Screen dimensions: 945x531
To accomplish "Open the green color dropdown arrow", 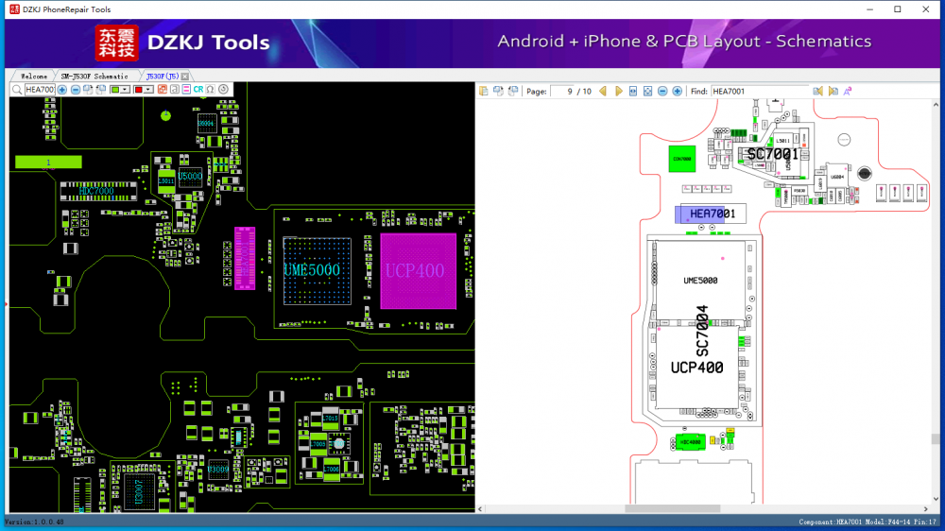I will pos(126,90).
